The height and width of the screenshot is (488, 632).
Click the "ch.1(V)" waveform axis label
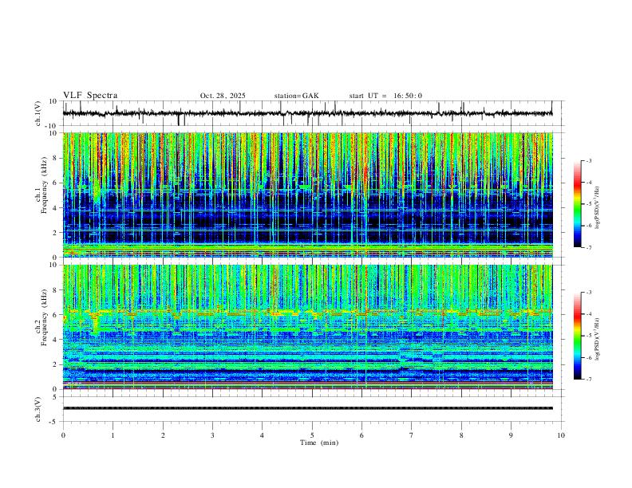pyautogui.click(x=38, y=113)
